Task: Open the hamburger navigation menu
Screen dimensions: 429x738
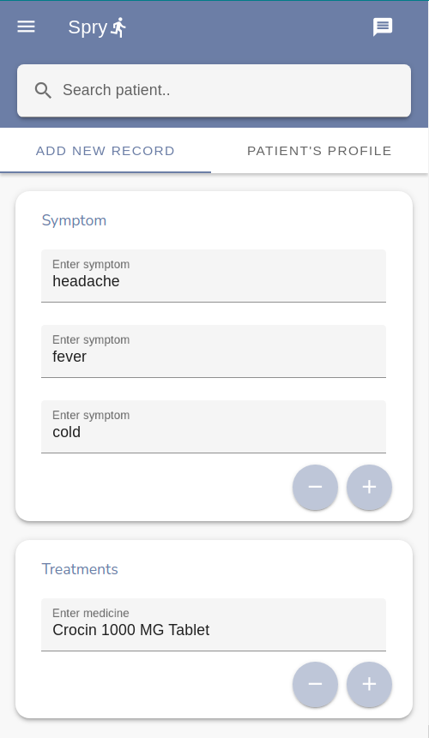Action: coord(26,27)
